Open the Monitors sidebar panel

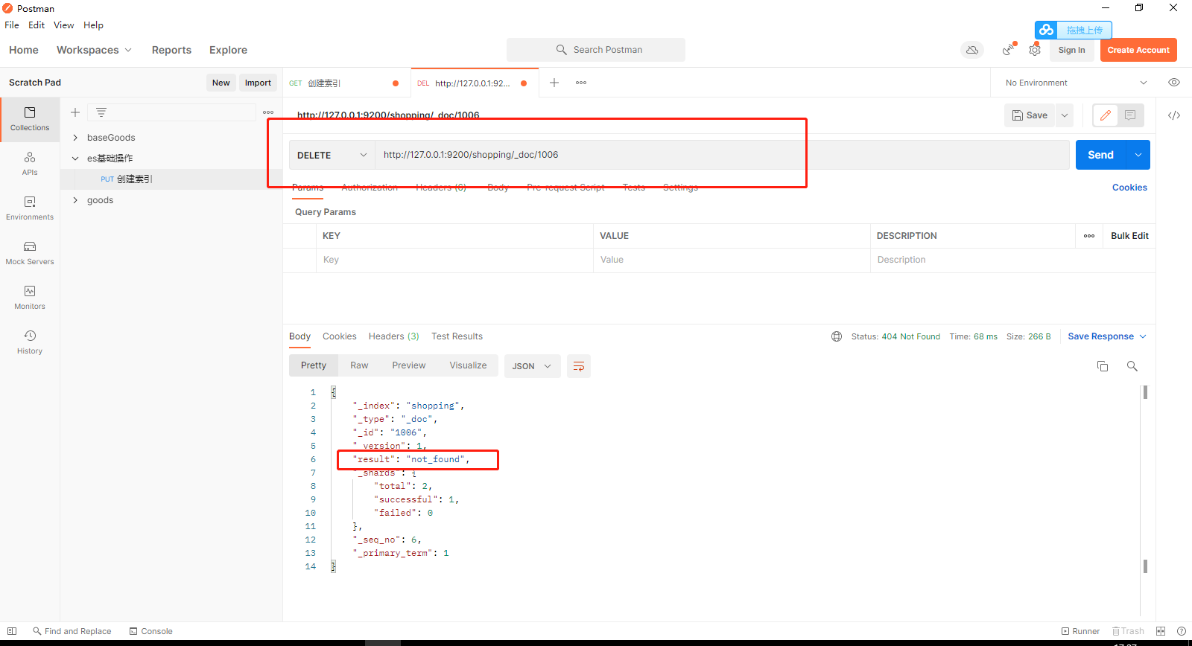30,298
